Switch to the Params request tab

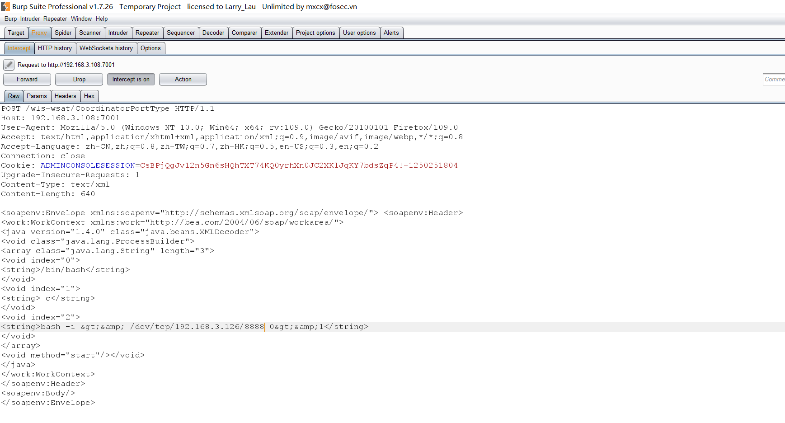click(37, 96)
